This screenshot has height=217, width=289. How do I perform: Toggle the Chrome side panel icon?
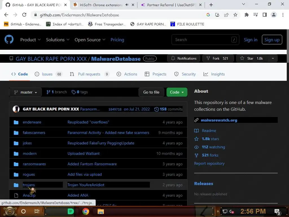[x=265, y=15]
